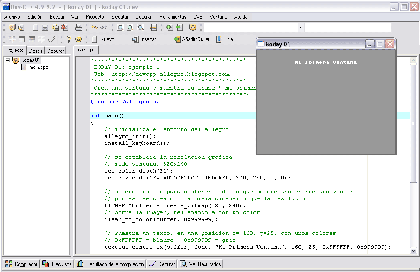This screenshot has width=420, height=272.
Task: Click the '#include <allegro.h>' code line
Action: click(125, 102)
